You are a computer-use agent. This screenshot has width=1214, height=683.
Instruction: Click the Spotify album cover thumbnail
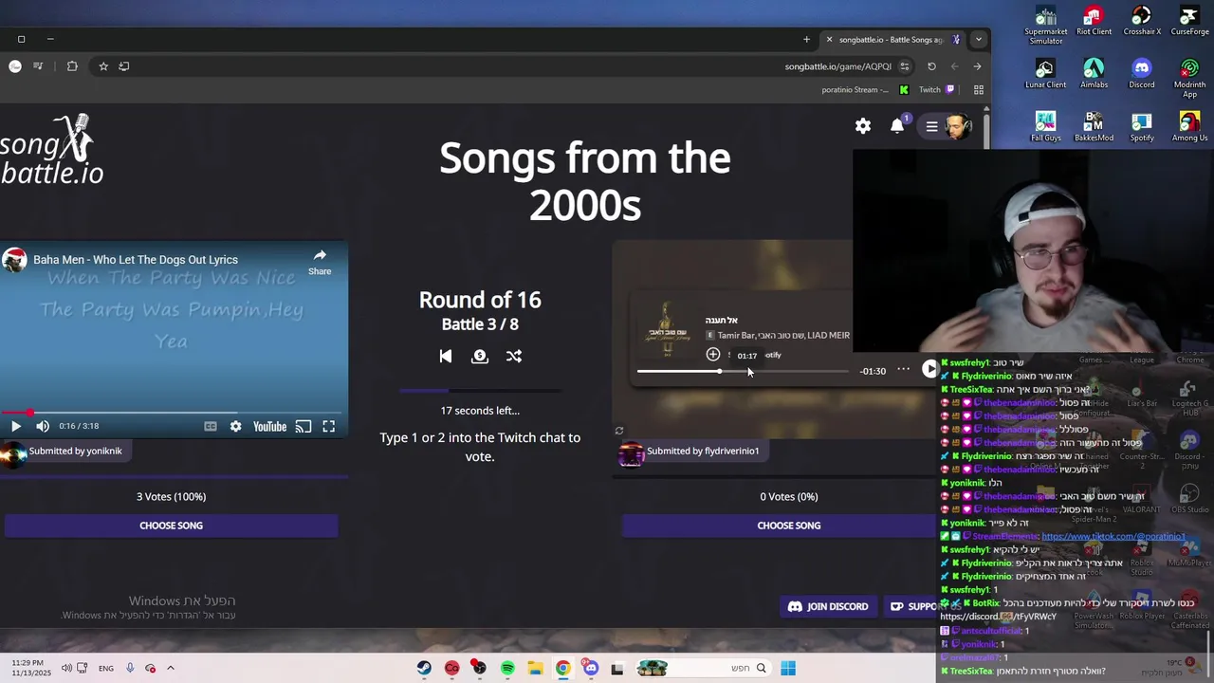668,327
